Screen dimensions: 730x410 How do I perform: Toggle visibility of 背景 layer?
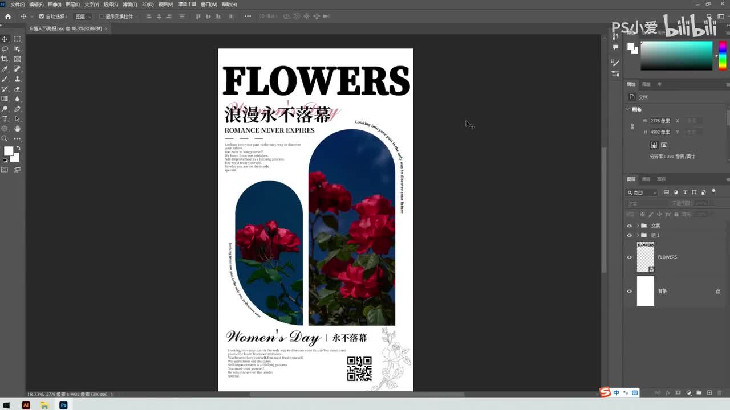(x=630, y=291)
